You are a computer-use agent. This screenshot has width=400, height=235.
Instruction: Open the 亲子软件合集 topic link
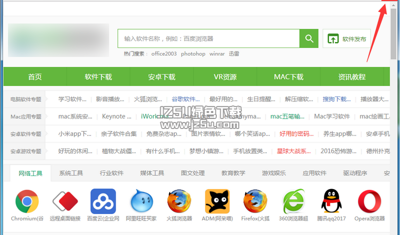click(119, 134)
